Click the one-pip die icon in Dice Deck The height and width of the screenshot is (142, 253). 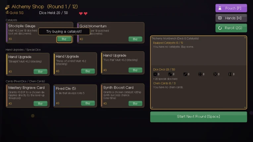coord(155,74)
